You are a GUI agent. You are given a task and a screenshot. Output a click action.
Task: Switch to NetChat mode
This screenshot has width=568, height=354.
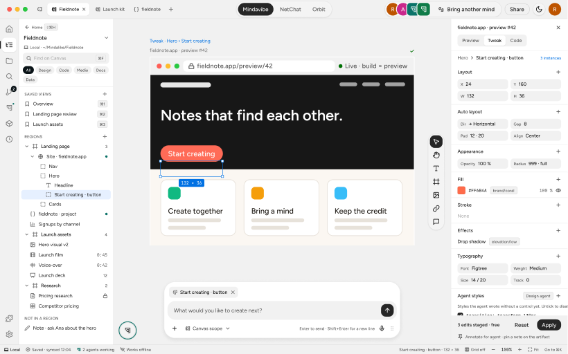[290, 10]
